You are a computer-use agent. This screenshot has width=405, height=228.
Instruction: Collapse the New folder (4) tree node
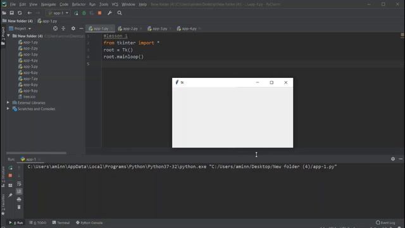(x=8, y=35)
